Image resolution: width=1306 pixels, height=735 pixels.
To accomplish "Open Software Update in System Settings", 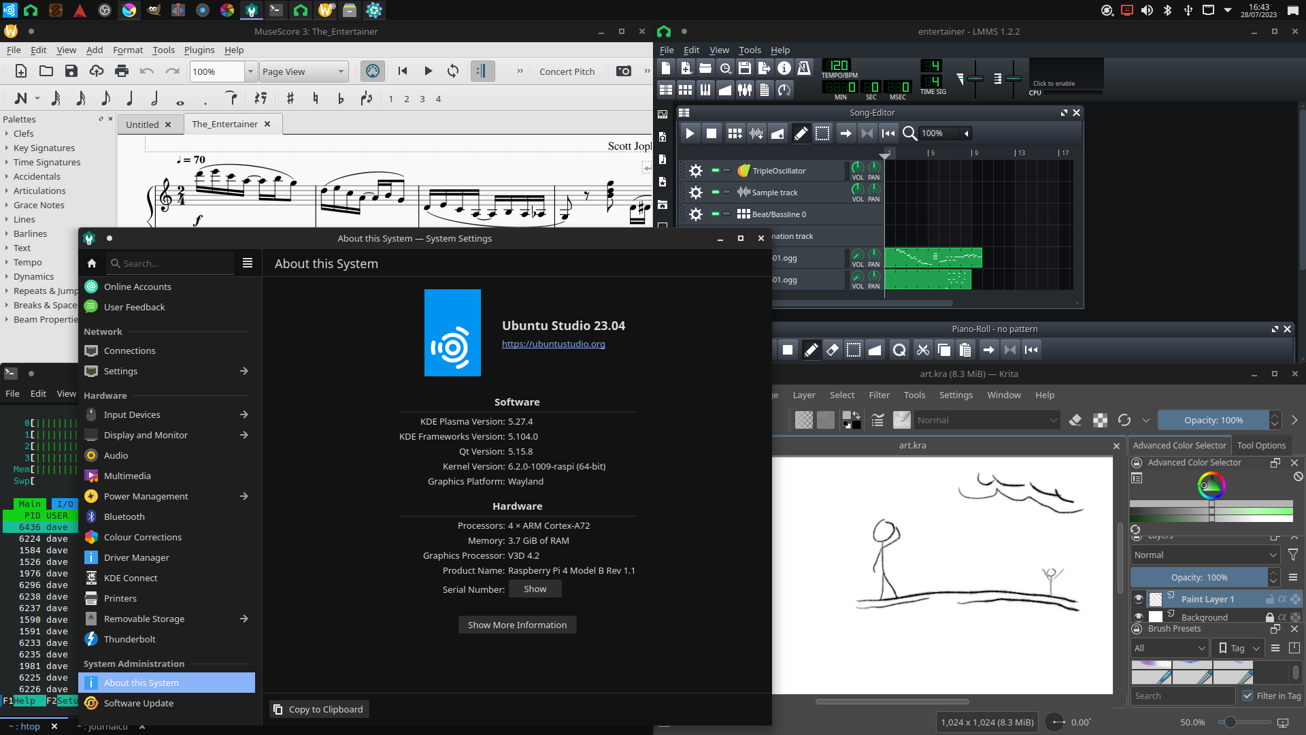I will click(167, 703).
